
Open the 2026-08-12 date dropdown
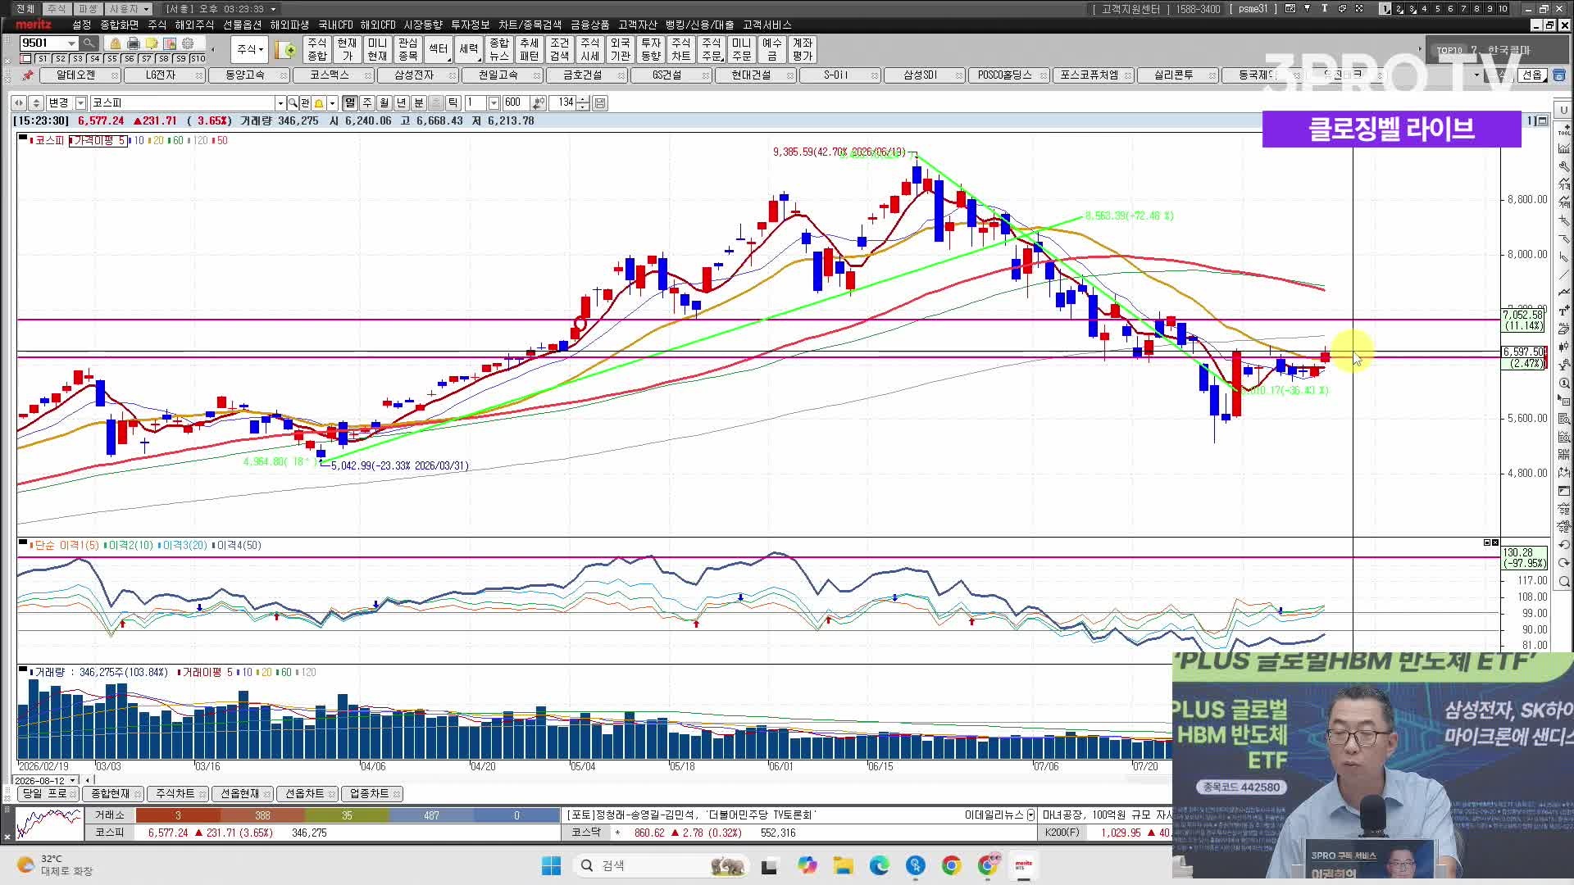(x=73, y=780)
